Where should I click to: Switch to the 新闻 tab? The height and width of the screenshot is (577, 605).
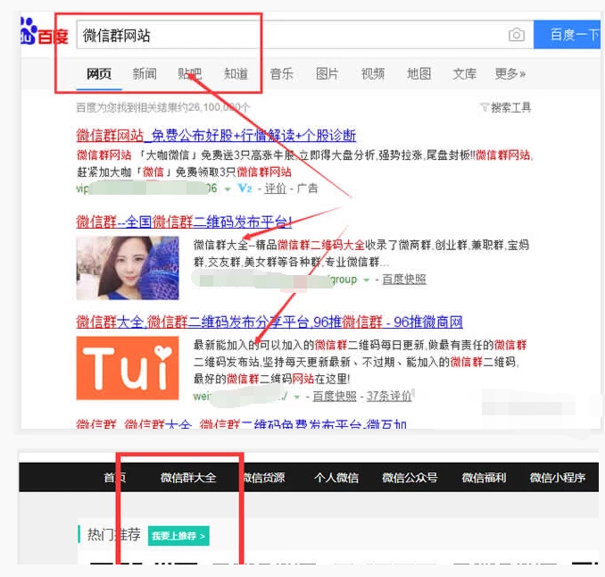(x=145, y=74)
